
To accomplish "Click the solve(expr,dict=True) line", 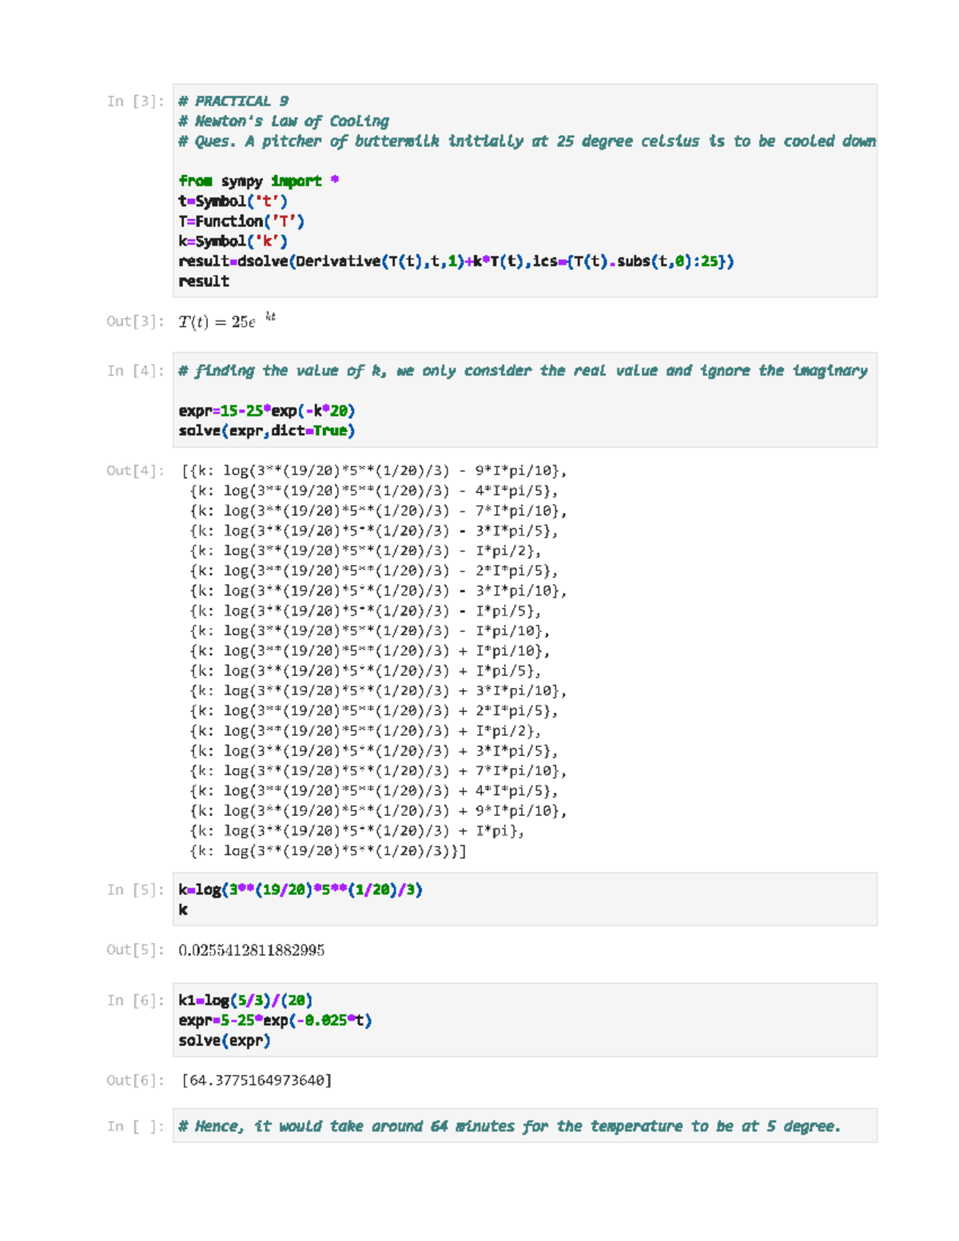I will [x=266, y=431].
